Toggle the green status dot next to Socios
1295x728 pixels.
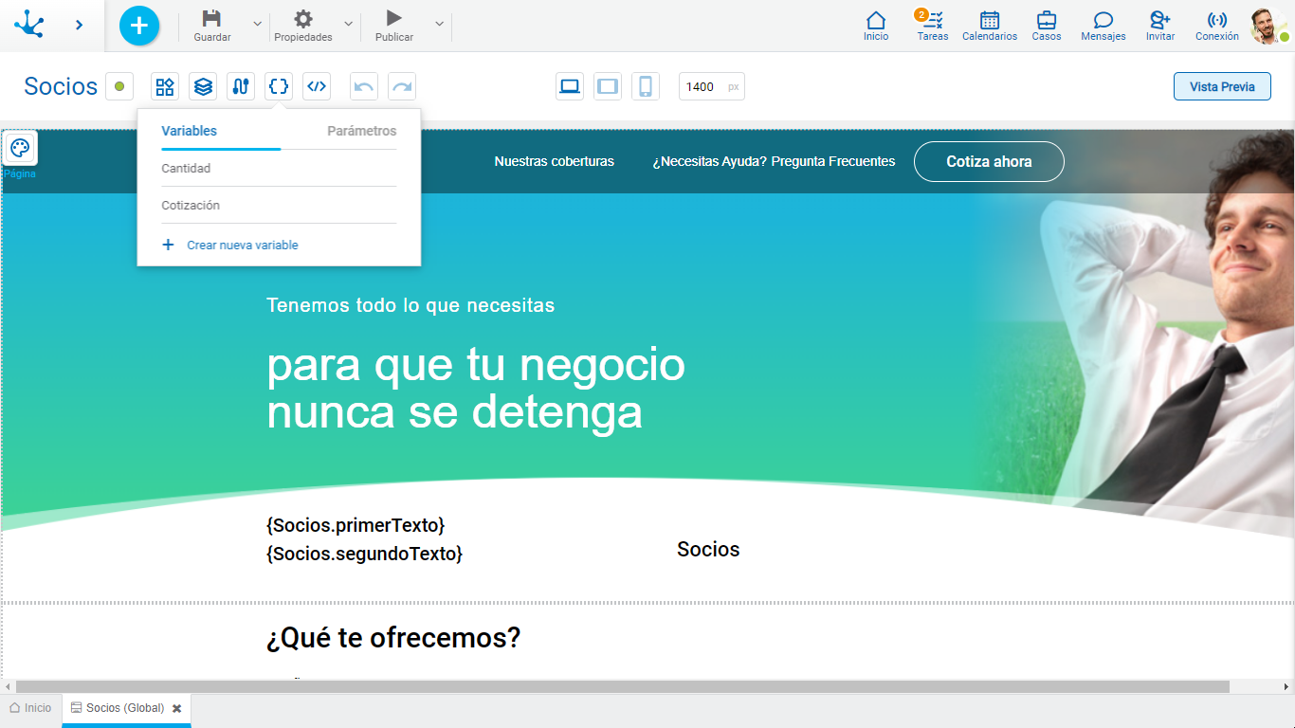[119, 86]
